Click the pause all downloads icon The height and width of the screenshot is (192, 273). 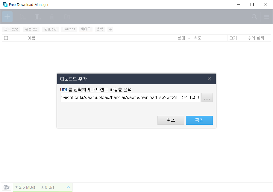click(38, 17)
